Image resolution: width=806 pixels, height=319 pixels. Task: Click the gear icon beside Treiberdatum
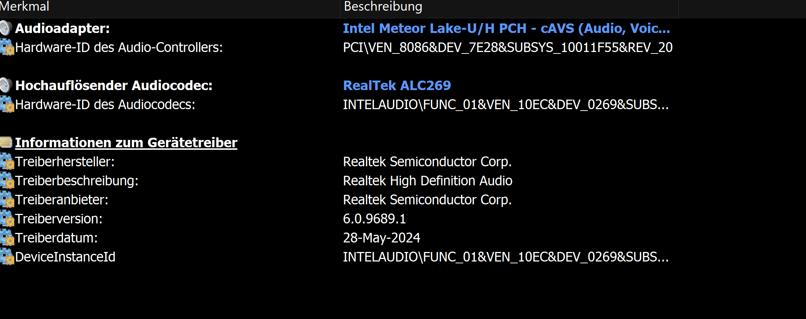coord(7,238)
